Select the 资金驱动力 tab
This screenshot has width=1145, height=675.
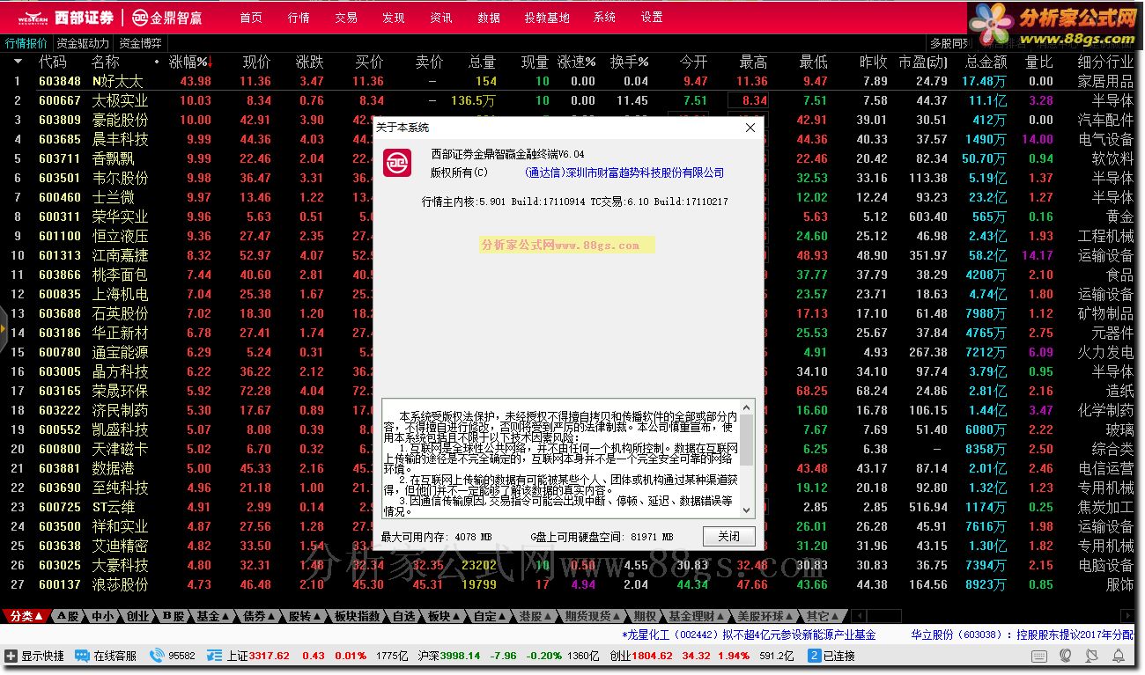pyautogui.click(x=83, y=43)
